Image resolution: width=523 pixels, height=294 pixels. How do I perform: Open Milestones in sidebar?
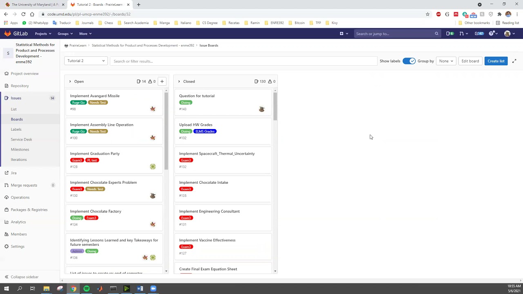20,149
